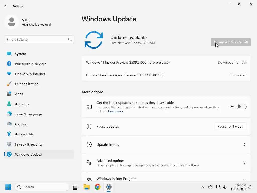Viewport: 257px width, 193px height.
Task: Click the Time & language globe icon
Action: point(9,114)
